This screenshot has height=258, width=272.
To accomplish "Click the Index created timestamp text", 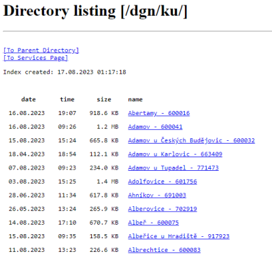I will 65,72.
